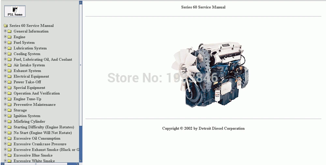Image resolution: width=326 pixels, height=165 pixels.
Task: Click folder icon beside Fuel, Lubricating Oil, And Coolant
Action: 9,59
